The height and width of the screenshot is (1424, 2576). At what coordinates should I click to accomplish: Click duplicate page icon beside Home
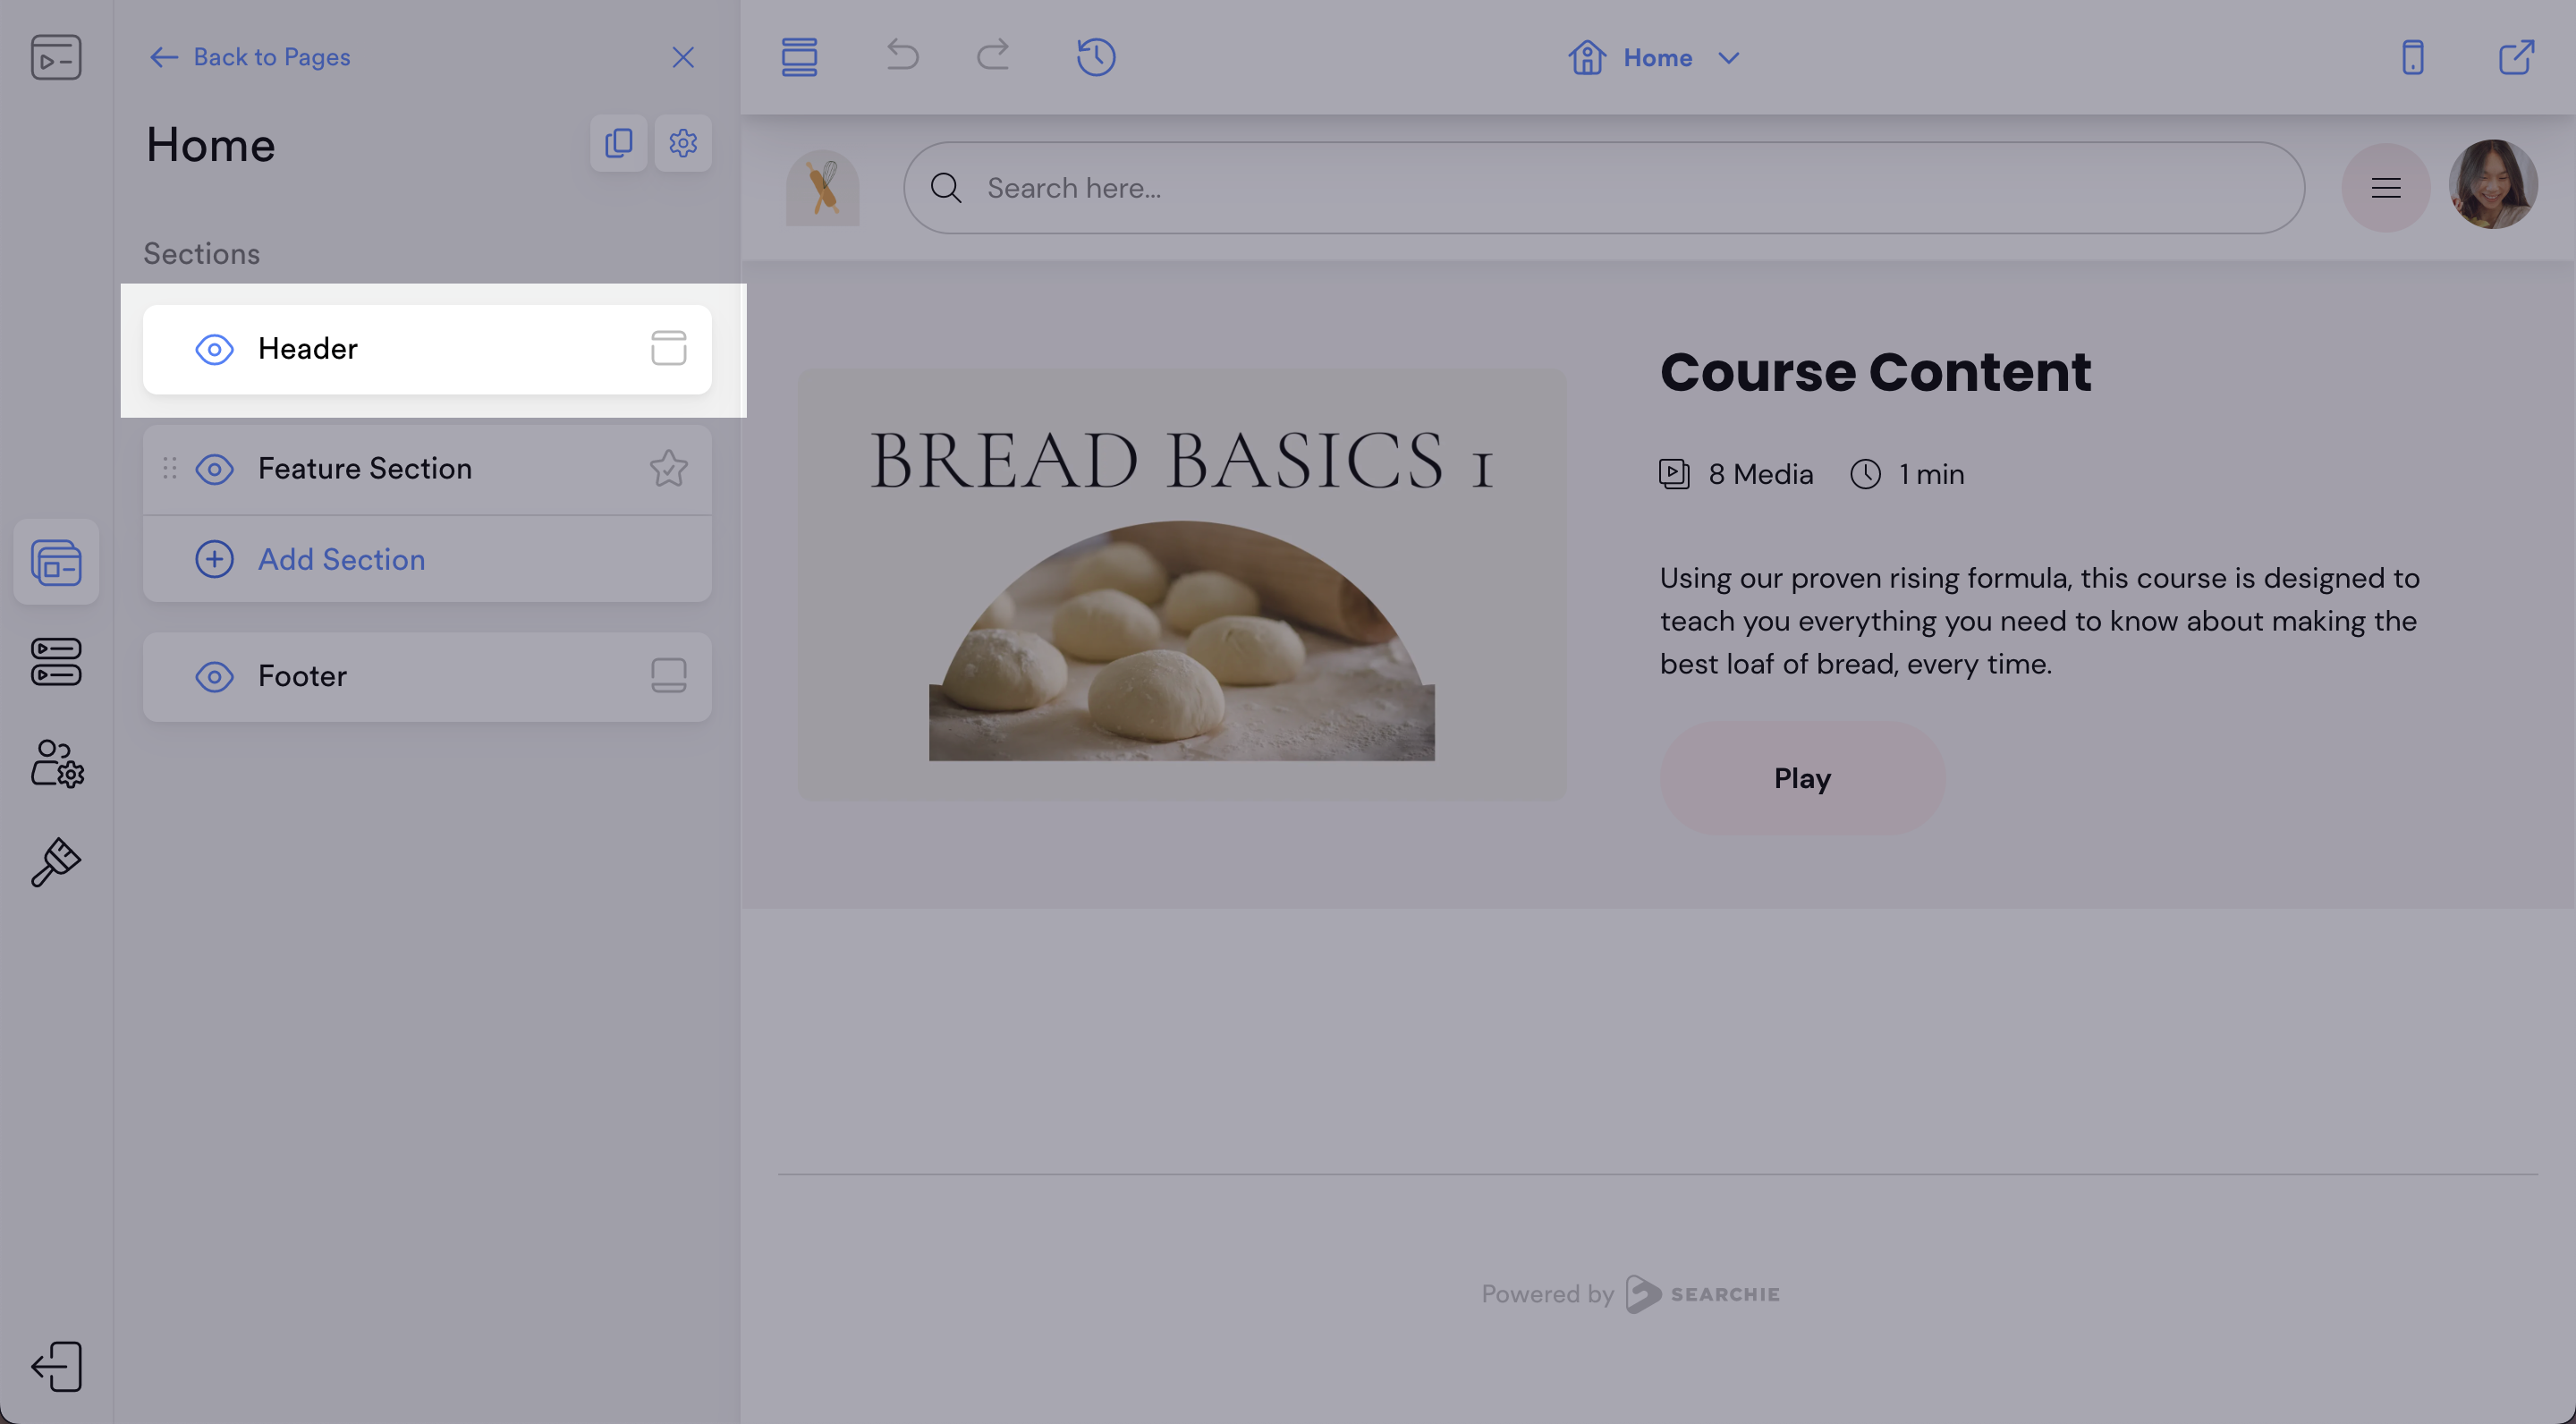coord(618,143)
